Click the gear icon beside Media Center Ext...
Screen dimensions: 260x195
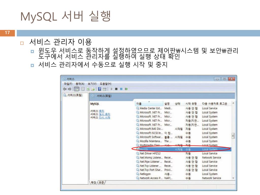tap(138, 108)
